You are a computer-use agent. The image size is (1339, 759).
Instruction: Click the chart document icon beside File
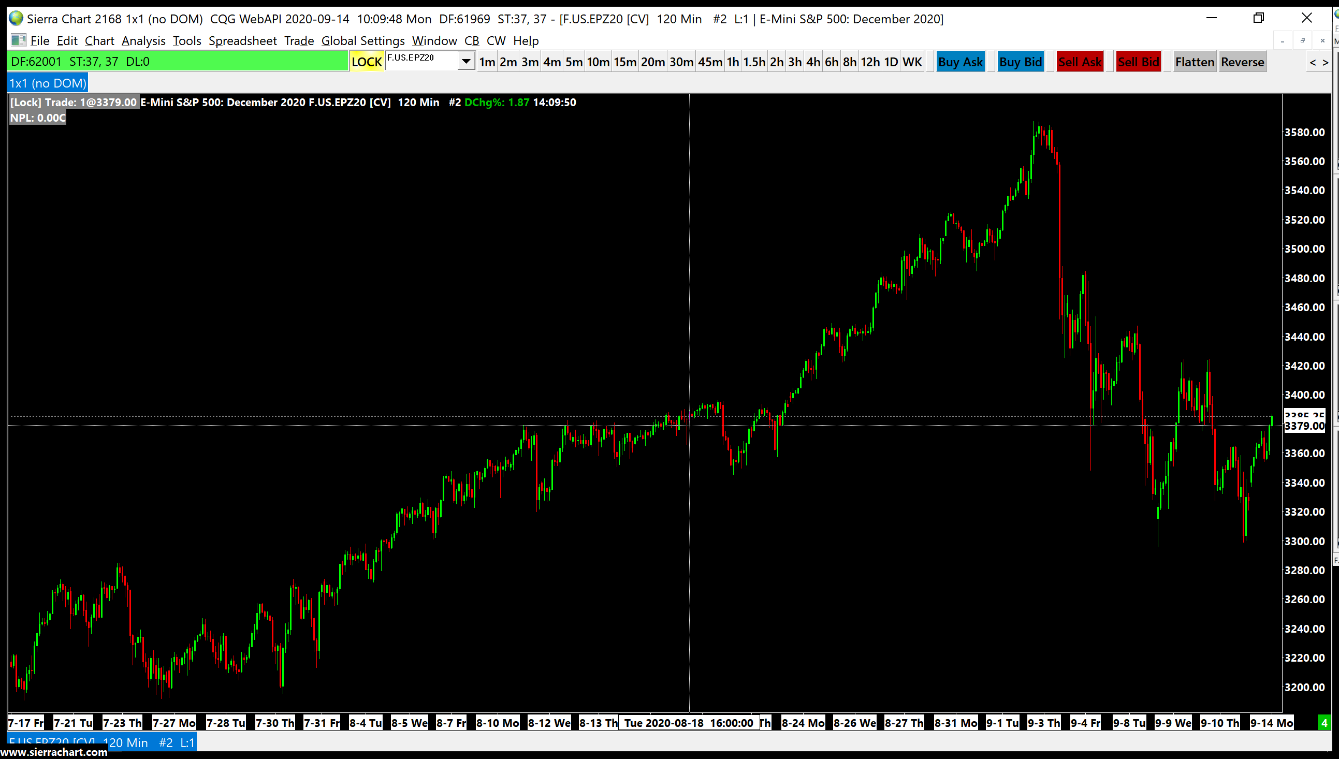pyautogui.click(x=19, y=40)
